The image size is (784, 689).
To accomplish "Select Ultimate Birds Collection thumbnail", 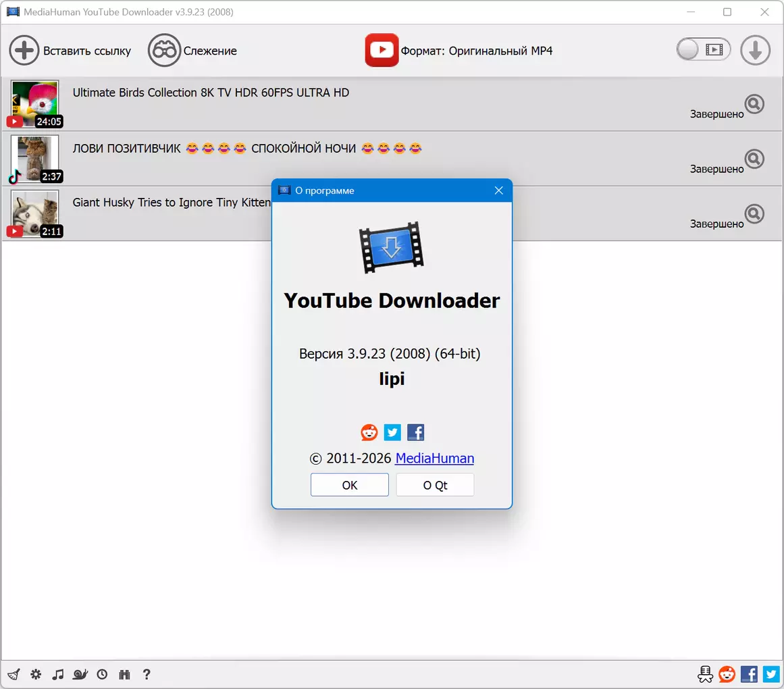I will 34,103.
